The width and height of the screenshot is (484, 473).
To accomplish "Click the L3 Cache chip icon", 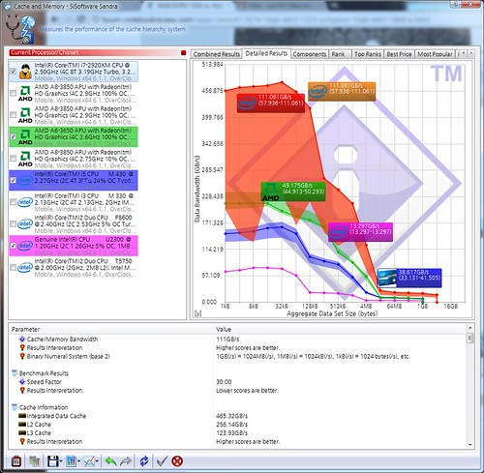I will (x=22, y=432).
